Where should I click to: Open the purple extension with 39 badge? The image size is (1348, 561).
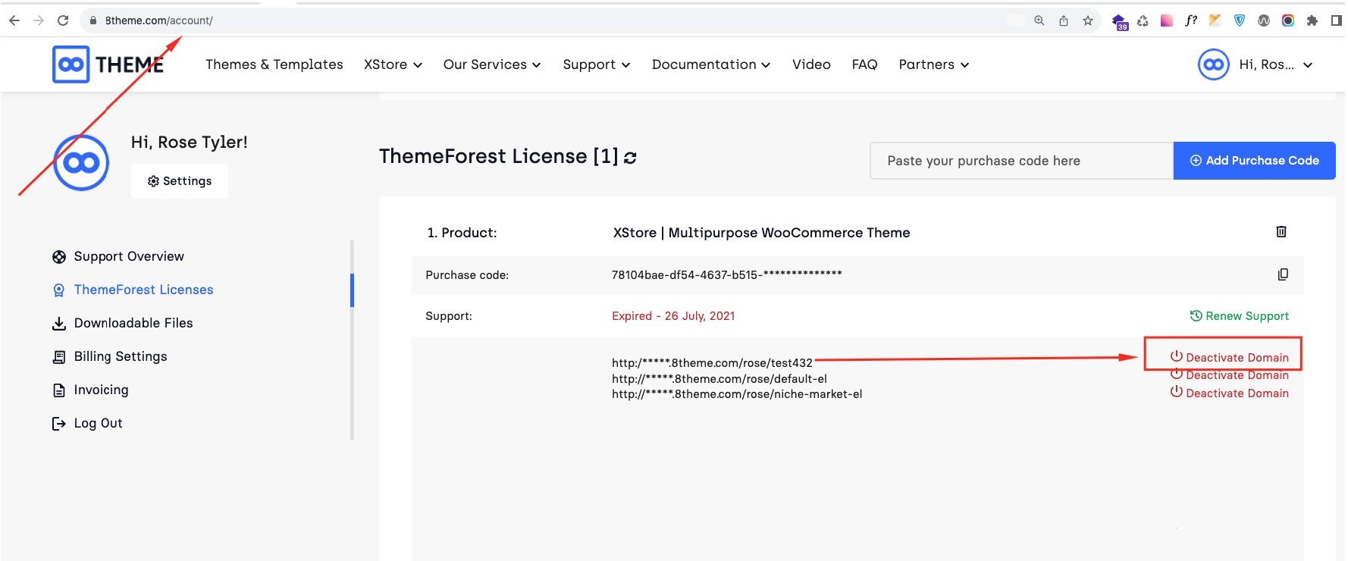1119,21
